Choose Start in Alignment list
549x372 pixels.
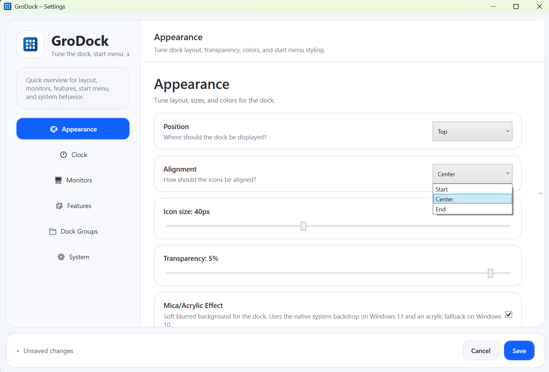(x=472, y=189)
